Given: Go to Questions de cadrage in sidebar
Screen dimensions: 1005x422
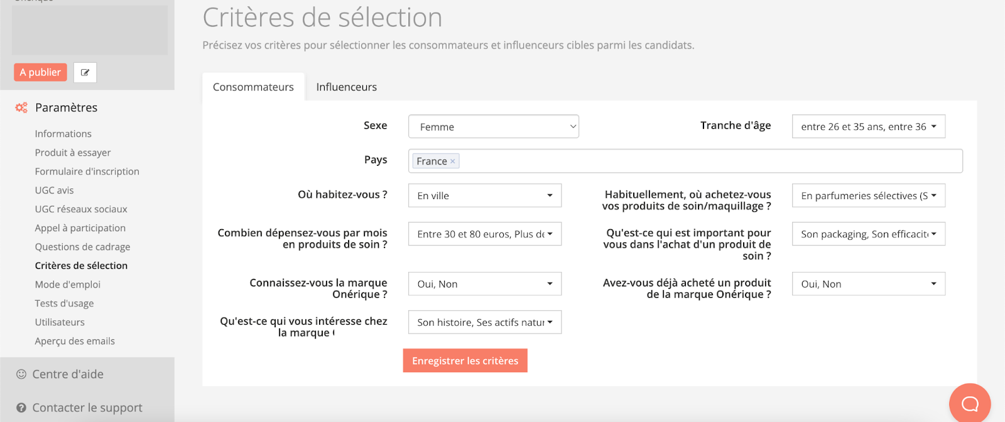Looking at the screenshot, I should (82, 247).
